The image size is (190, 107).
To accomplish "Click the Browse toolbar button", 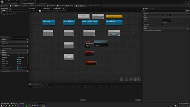I will pos(18,6).
